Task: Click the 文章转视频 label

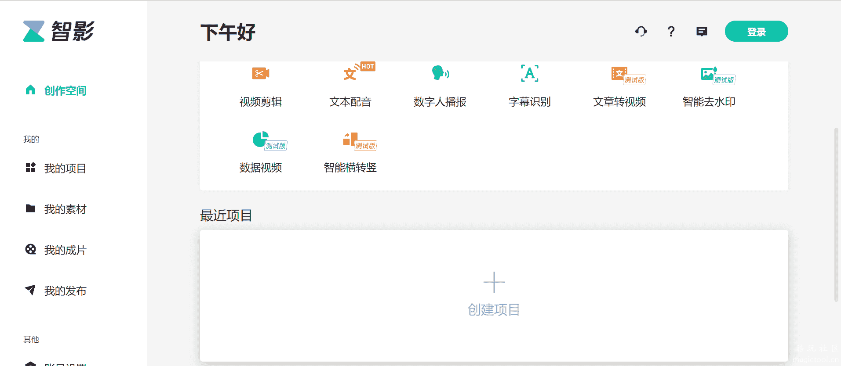Action: (619, 102)
